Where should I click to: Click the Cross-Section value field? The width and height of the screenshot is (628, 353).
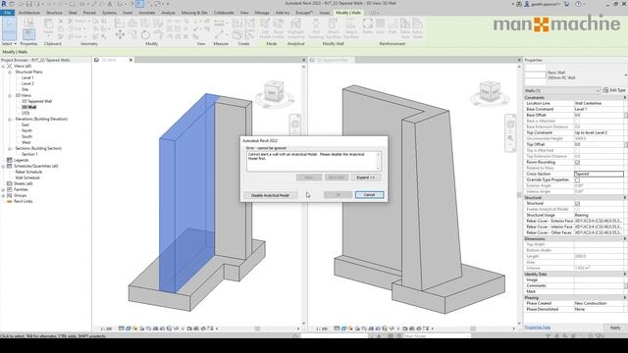coord(599,175)
